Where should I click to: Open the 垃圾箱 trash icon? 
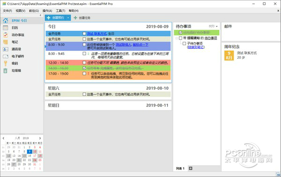(x=5, y=70)
